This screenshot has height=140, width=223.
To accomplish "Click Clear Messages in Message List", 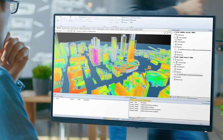I will coord(206,103).
